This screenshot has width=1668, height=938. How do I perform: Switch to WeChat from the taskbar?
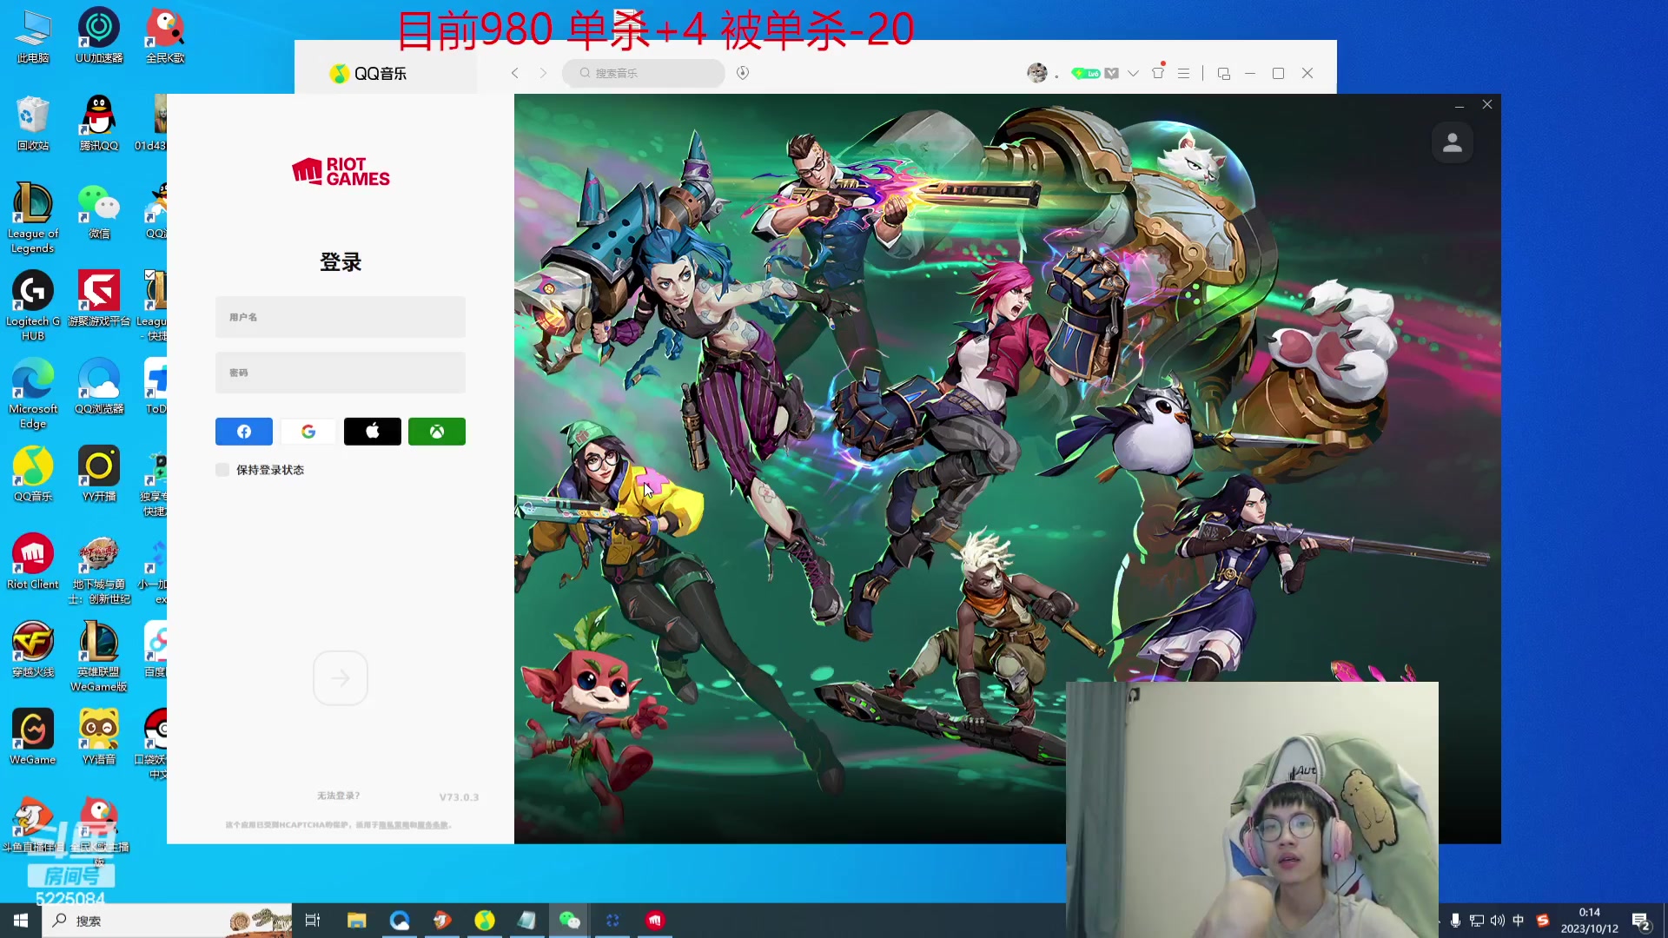click(570, 921)
